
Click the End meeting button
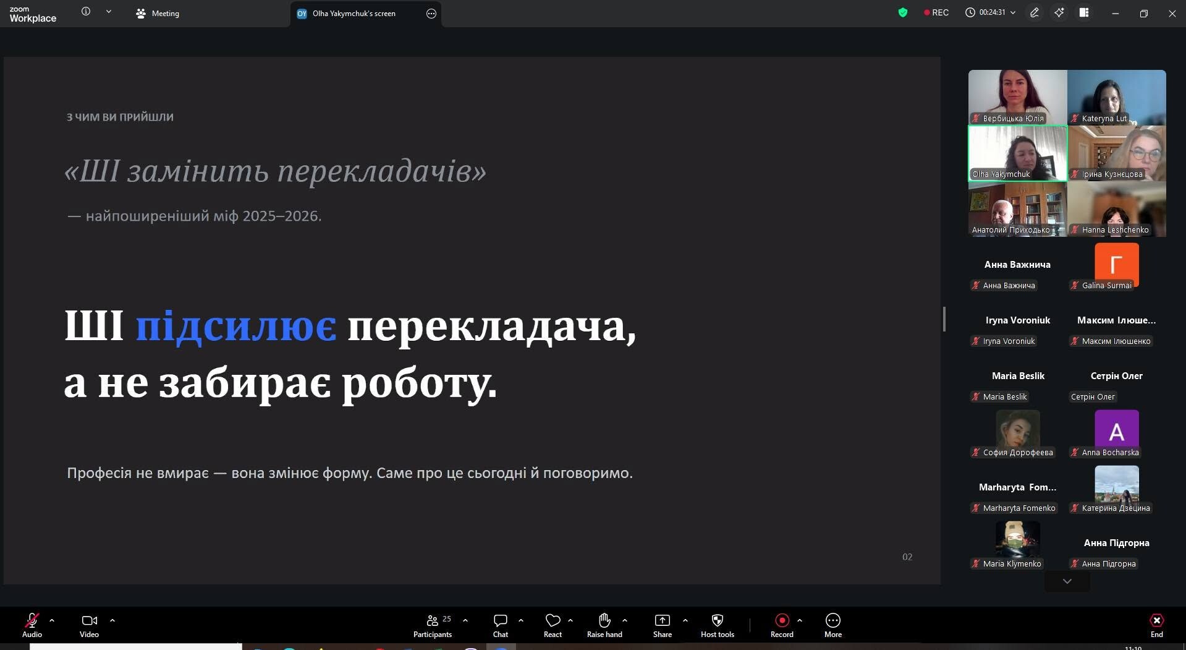pos(1157,625)
